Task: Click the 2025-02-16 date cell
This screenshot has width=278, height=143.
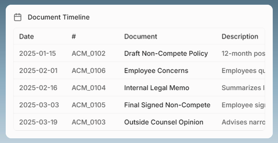Action: (x=38, y=88)
